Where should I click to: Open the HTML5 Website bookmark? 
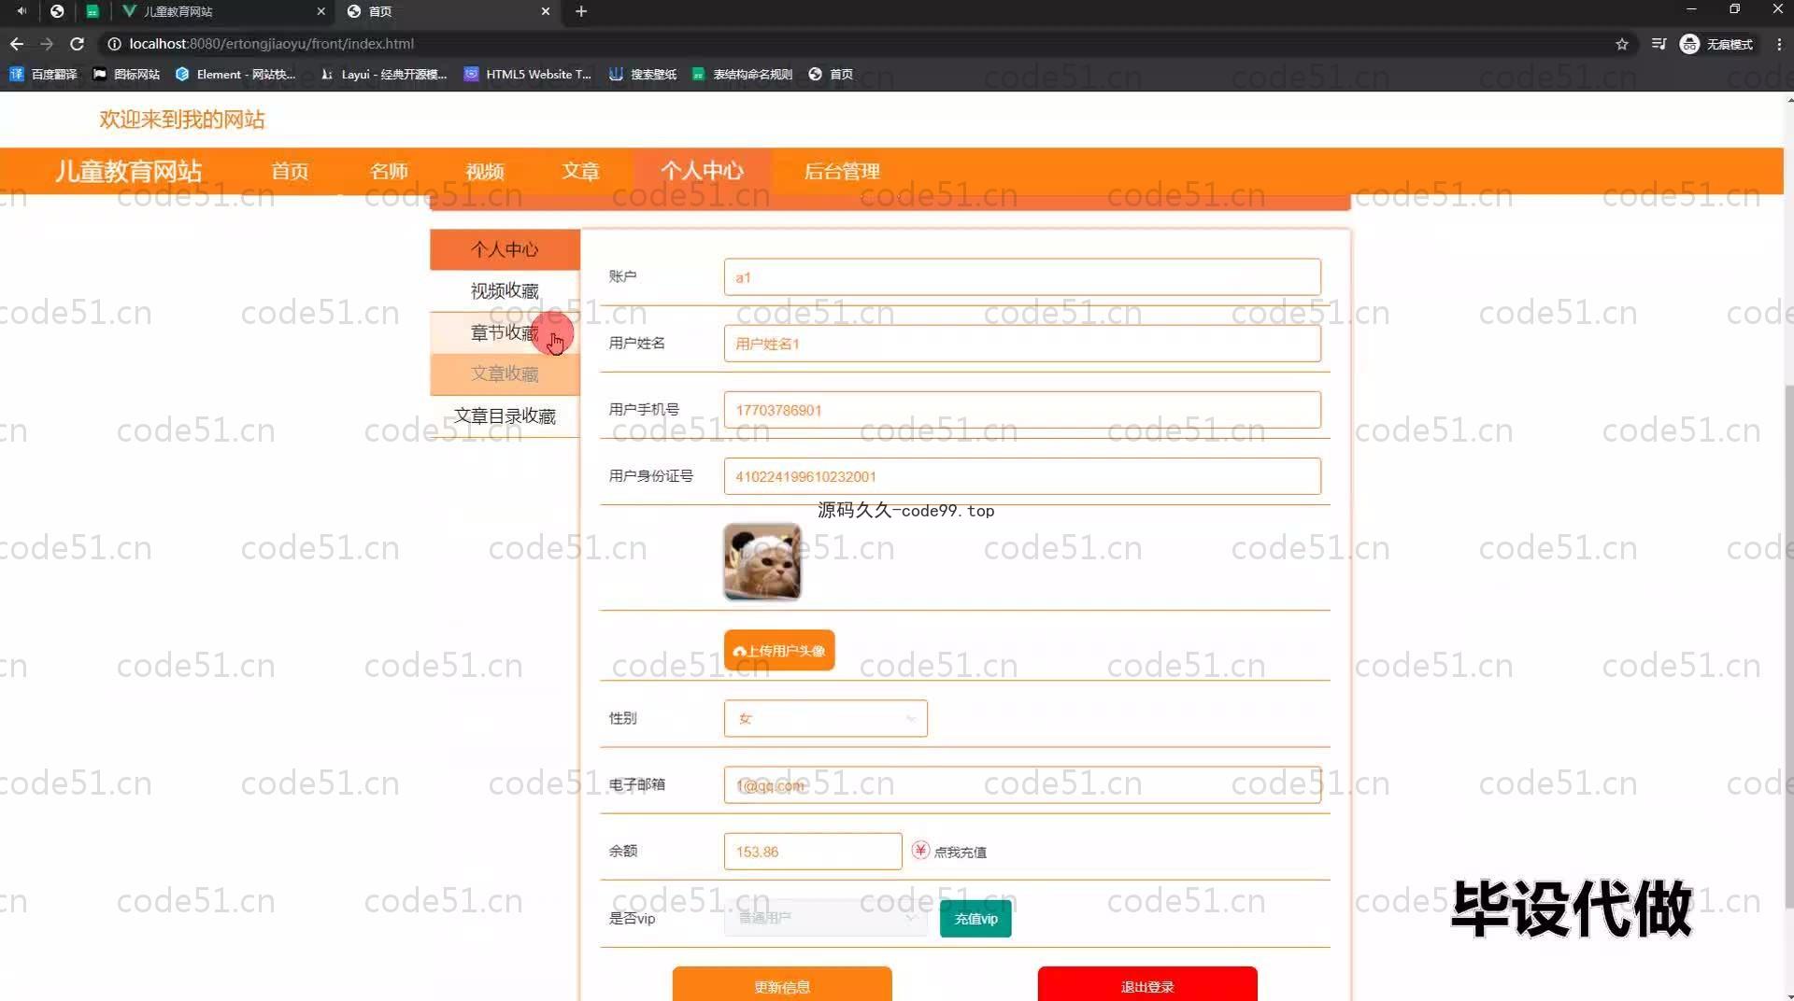[528, 74]
